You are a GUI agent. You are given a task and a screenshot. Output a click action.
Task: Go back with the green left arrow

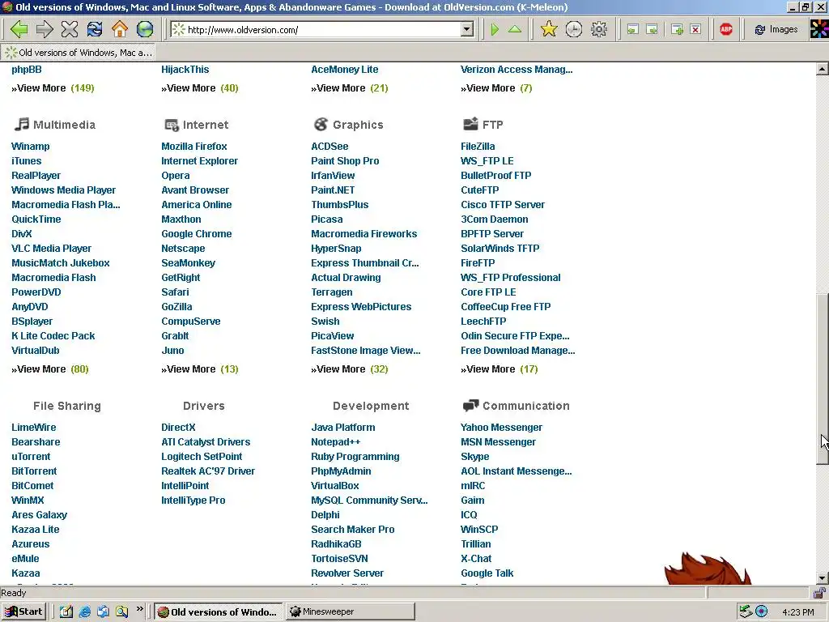point(19,29)
